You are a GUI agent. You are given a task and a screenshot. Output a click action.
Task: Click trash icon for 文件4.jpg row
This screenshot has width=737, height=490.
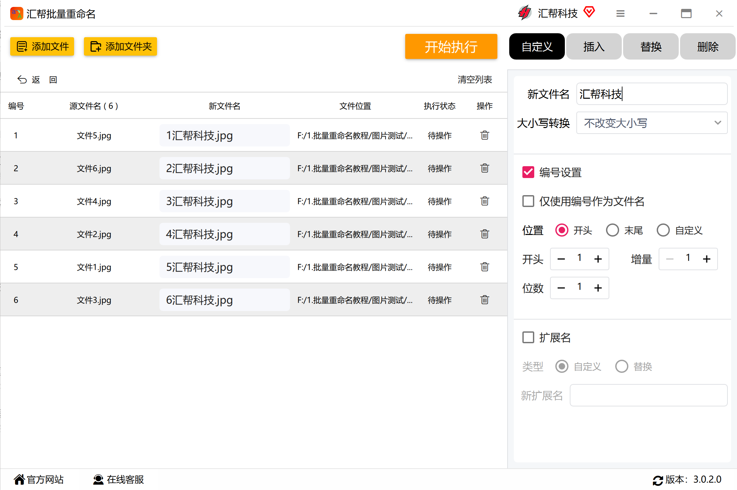[485, 201]
